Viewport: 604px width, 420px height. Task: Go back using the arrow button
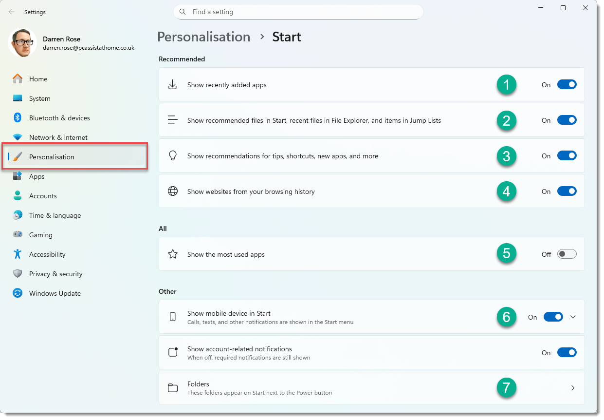[x=11, y=12]
